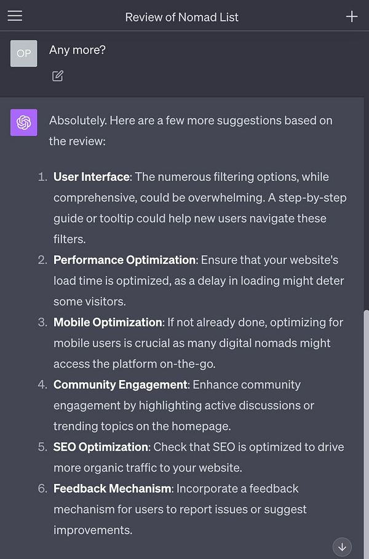Click the intro line "Absolutely. Here are..."
Screen dimensions: 369x559
[x=191, y=130]
